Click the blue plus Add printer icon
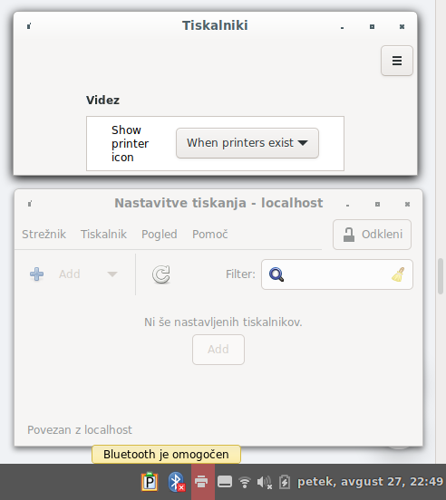Screen dimensions: 446x500 pyautogui.click(x=36, y=274)
